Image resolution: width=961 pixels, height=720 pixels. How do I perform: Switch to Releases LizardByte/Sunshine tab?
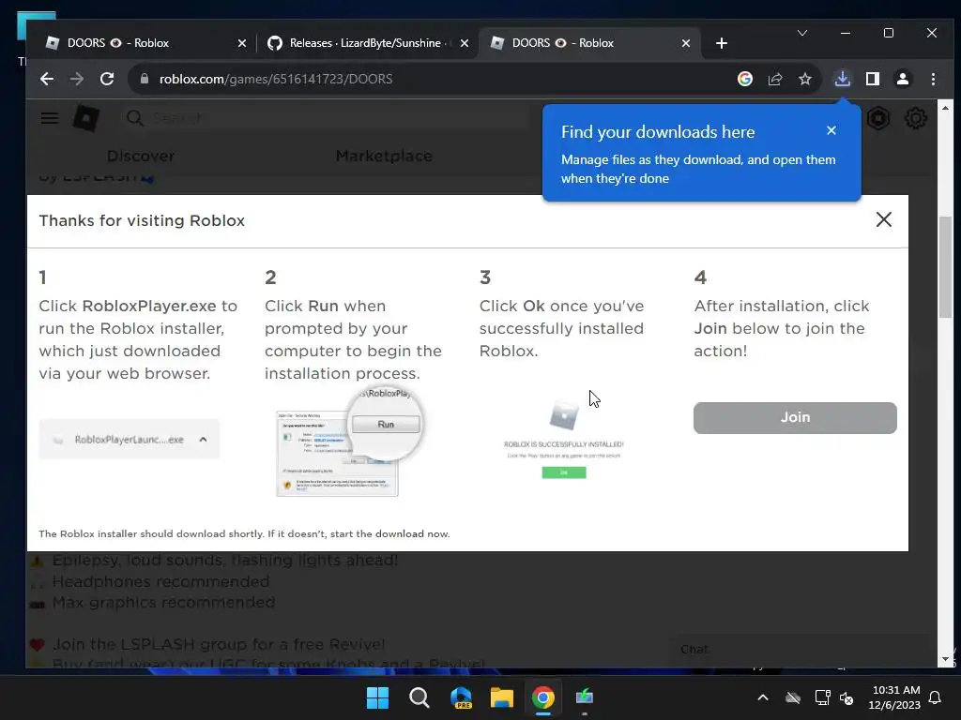coord(367,43)
